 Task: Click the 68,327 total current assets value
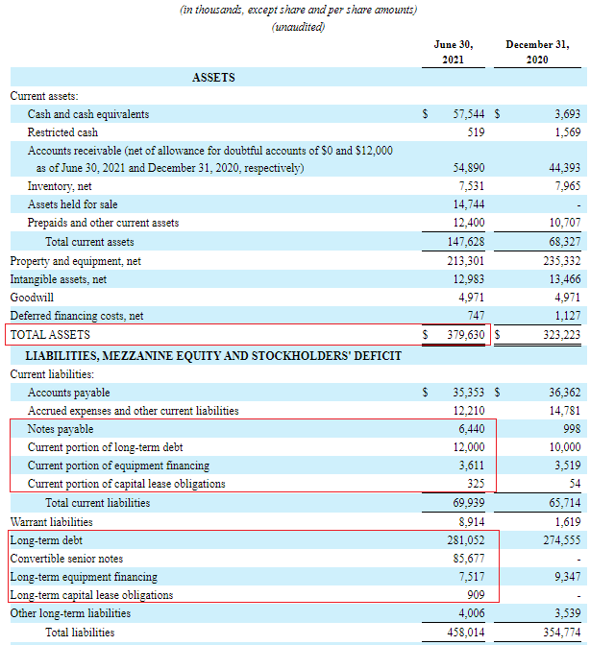564,242
